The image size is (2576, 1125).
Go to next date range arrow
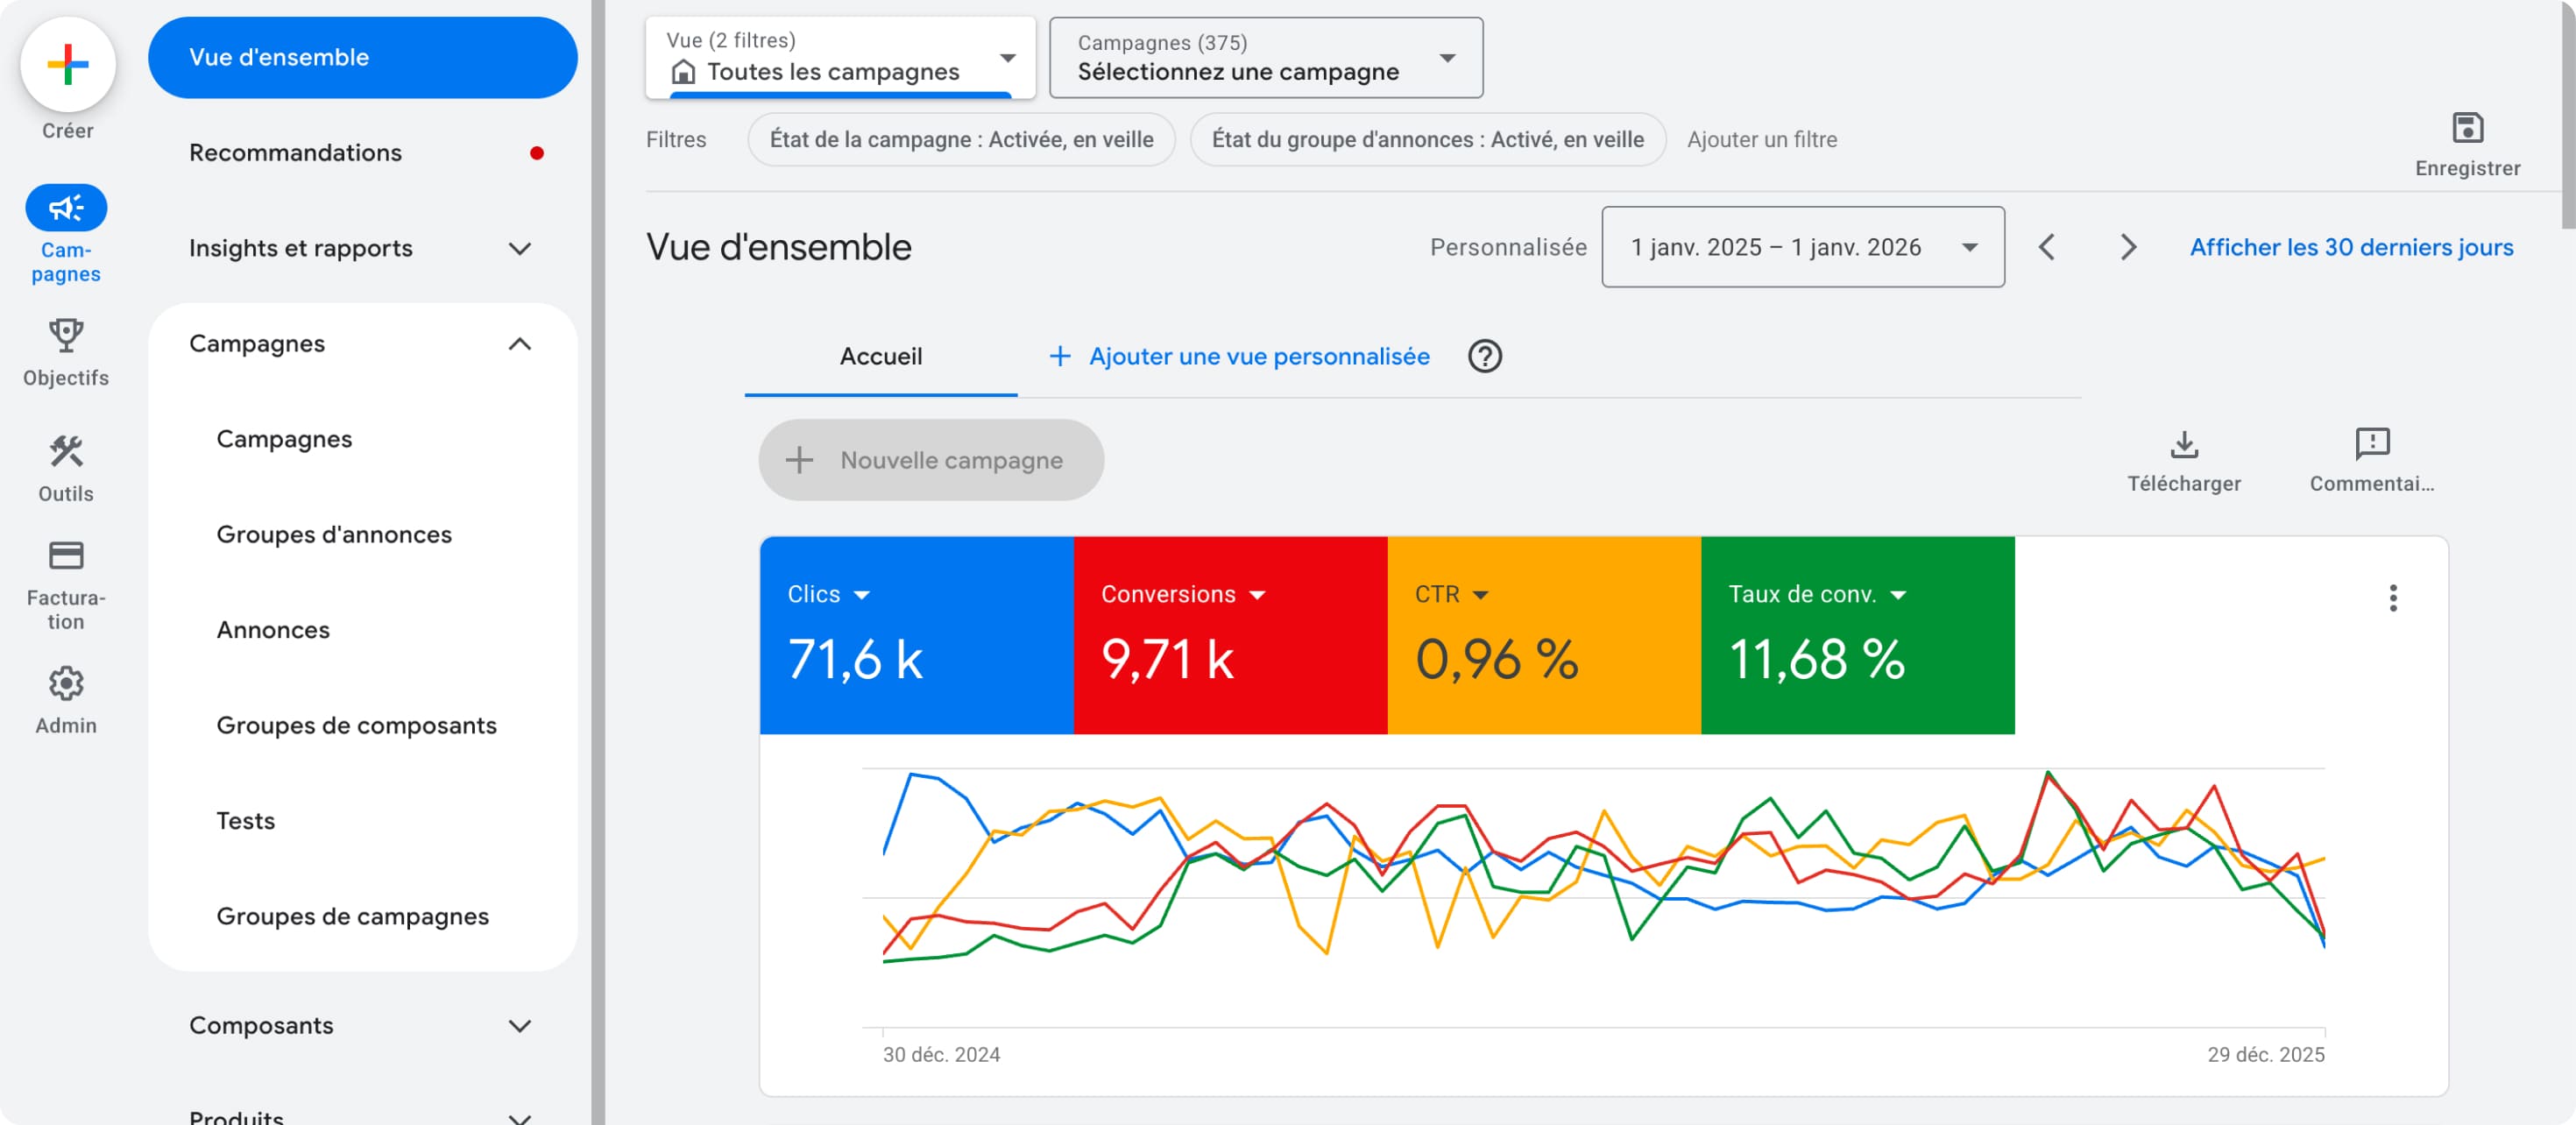(x=2128, y=247)
